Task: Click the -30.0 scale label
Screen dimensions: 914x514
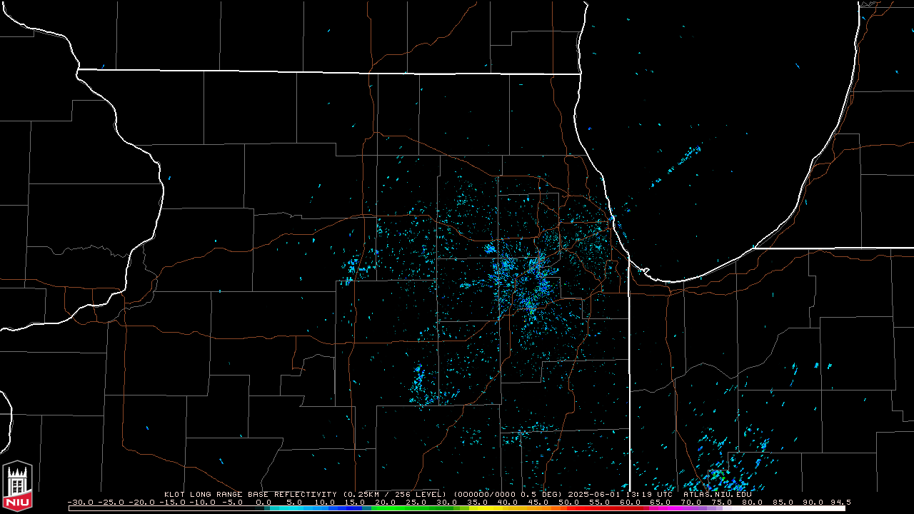Action: click(81, 502)
